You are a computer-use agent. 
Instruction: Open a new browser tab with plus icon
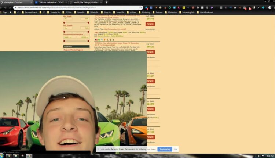pos(107,2)
